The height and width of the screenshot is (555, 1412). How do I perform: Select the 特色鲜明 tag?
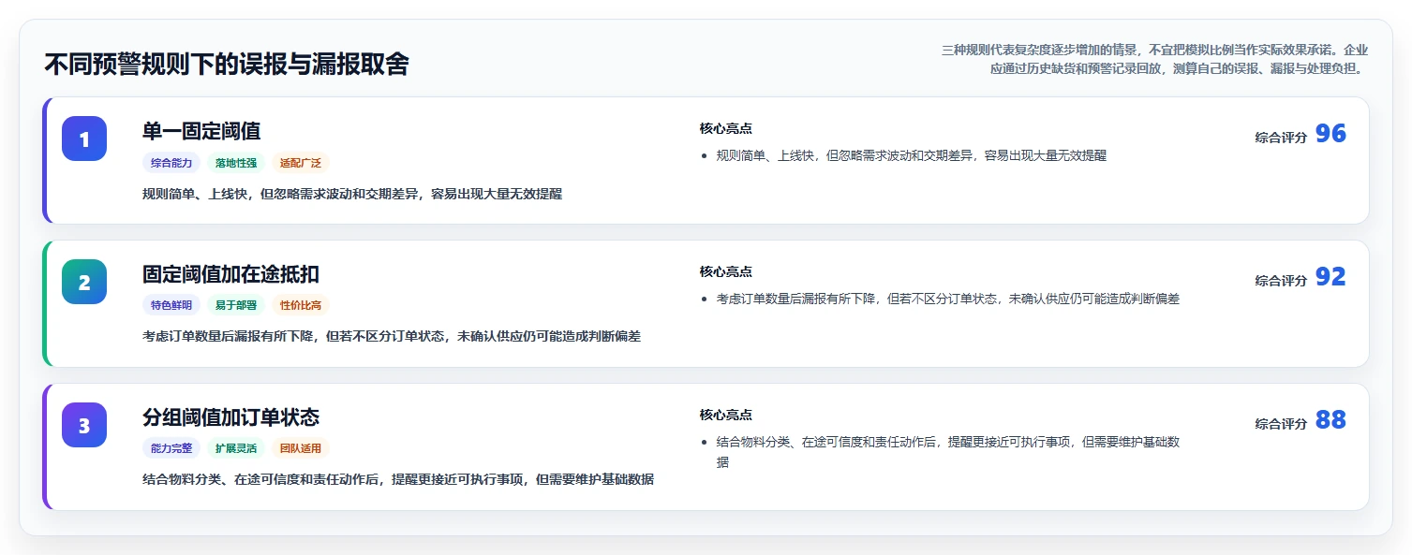171,305
